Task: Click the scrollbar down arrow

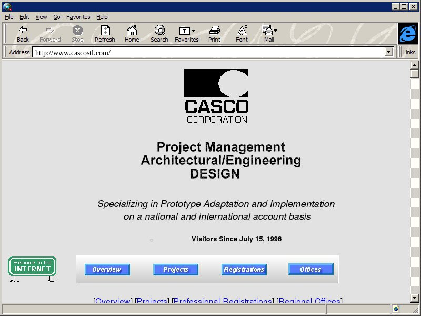Action: pyautogui.click(x=415, y=298)
